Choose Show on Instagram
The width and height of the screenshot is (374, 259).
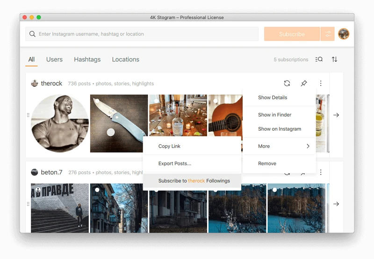point(279,129)
